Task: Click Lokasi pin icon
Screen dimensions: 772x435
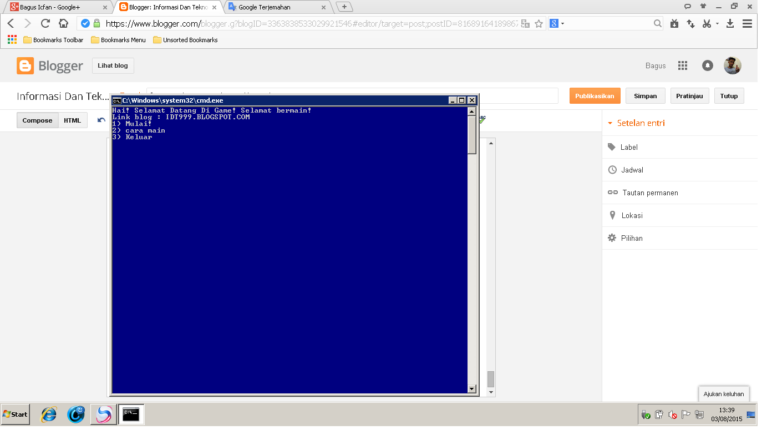Action: (612, 215)
